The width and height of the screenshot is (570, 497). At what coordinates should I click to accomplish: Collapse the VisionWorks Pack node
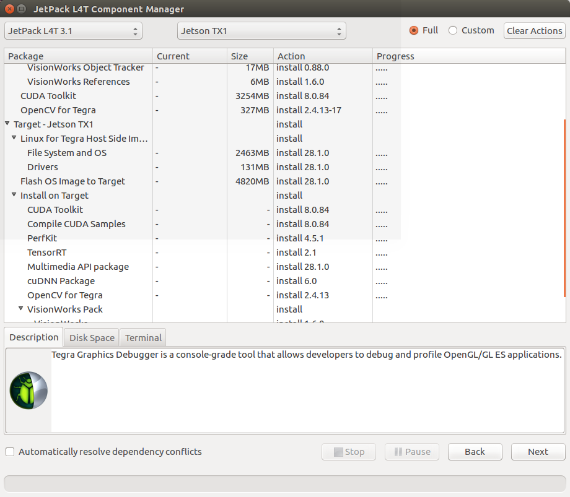(20, 309)
